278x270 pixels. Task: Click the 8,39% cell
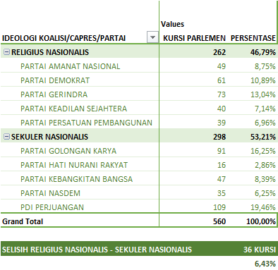click(265, 179)
